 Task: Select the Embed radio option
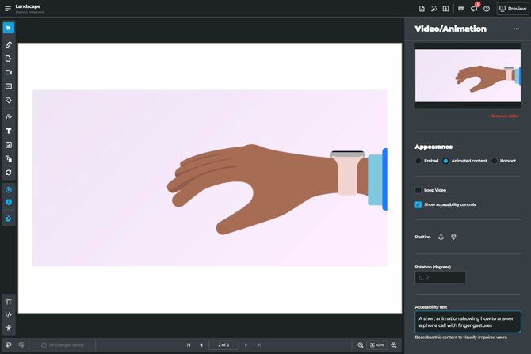click(418, 161)
